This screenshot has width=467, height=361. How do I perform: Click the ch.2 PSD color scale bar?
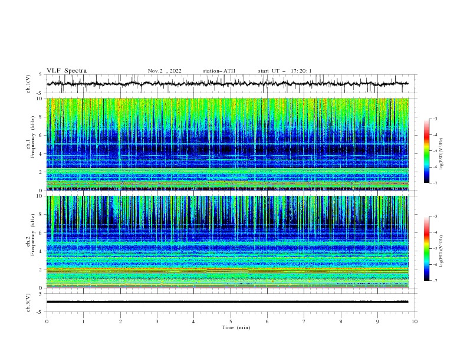click(x=427, y=248)
